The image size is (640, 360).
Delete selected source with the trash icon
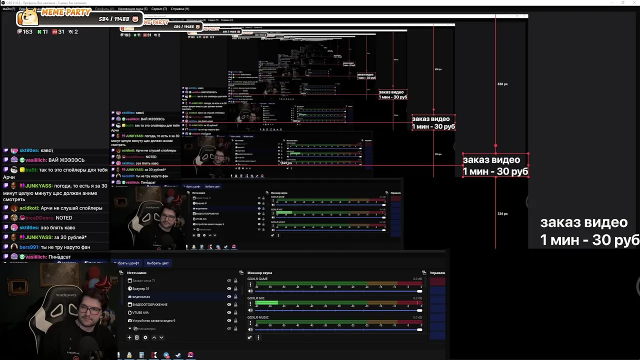136,337
